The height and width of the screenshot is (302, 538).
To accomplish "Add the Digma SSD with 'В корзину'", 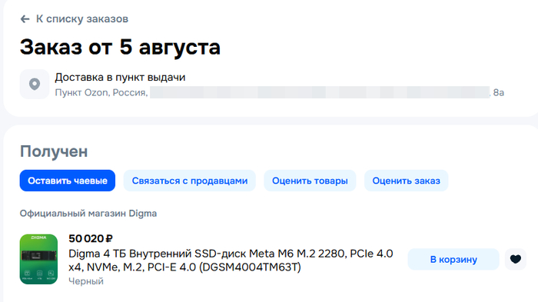I will pos(453,260).
